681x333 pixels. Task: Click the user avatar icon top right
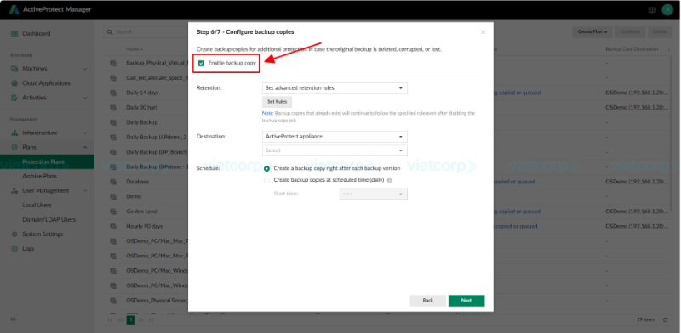[x=667, y=9]
